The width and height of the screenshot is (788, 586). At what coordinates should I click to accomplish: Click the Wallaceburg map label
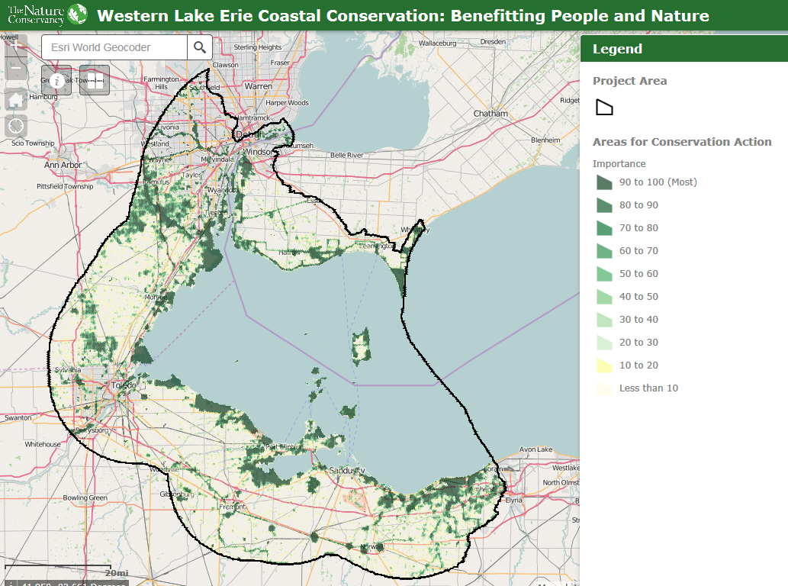(437, 43)
